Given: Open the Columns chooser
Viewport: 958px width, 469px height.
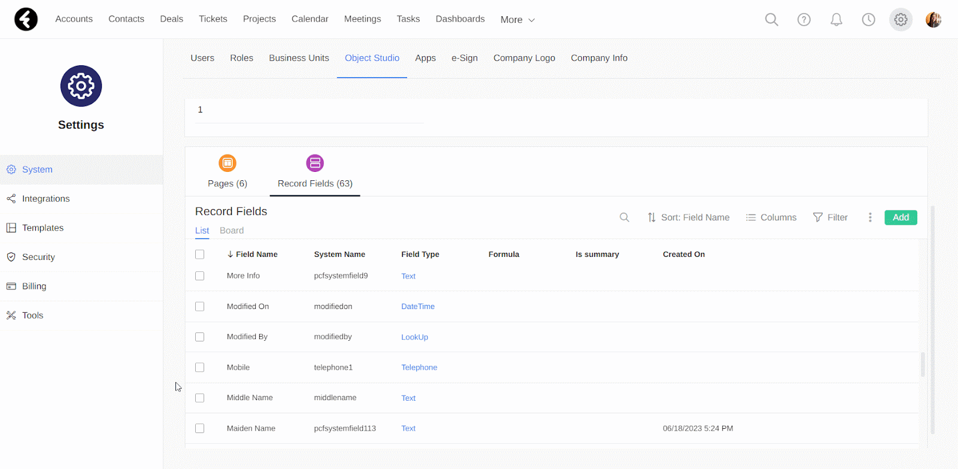Looking at the screenshot, I should coord(771,217).
